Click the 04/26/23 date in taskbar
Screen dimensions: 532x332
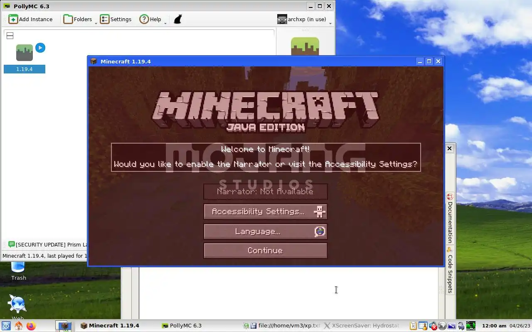pos(519,326)
